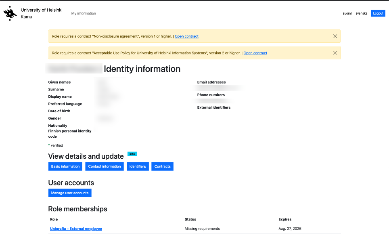Click the Role column header
Viewport: 389px width, 248px height.
[x=54, y=219]
